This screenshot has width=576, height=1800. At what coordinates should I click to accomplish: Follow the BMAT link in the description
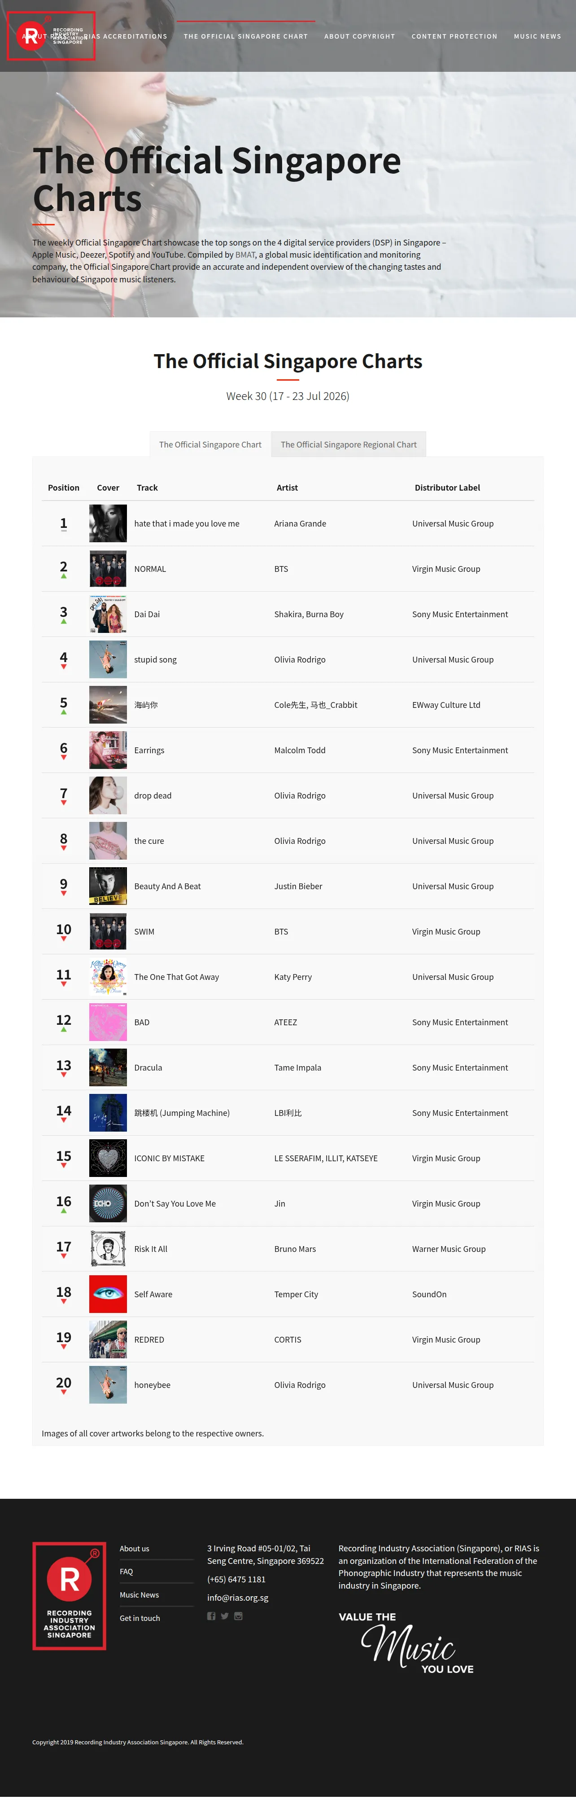245,255
